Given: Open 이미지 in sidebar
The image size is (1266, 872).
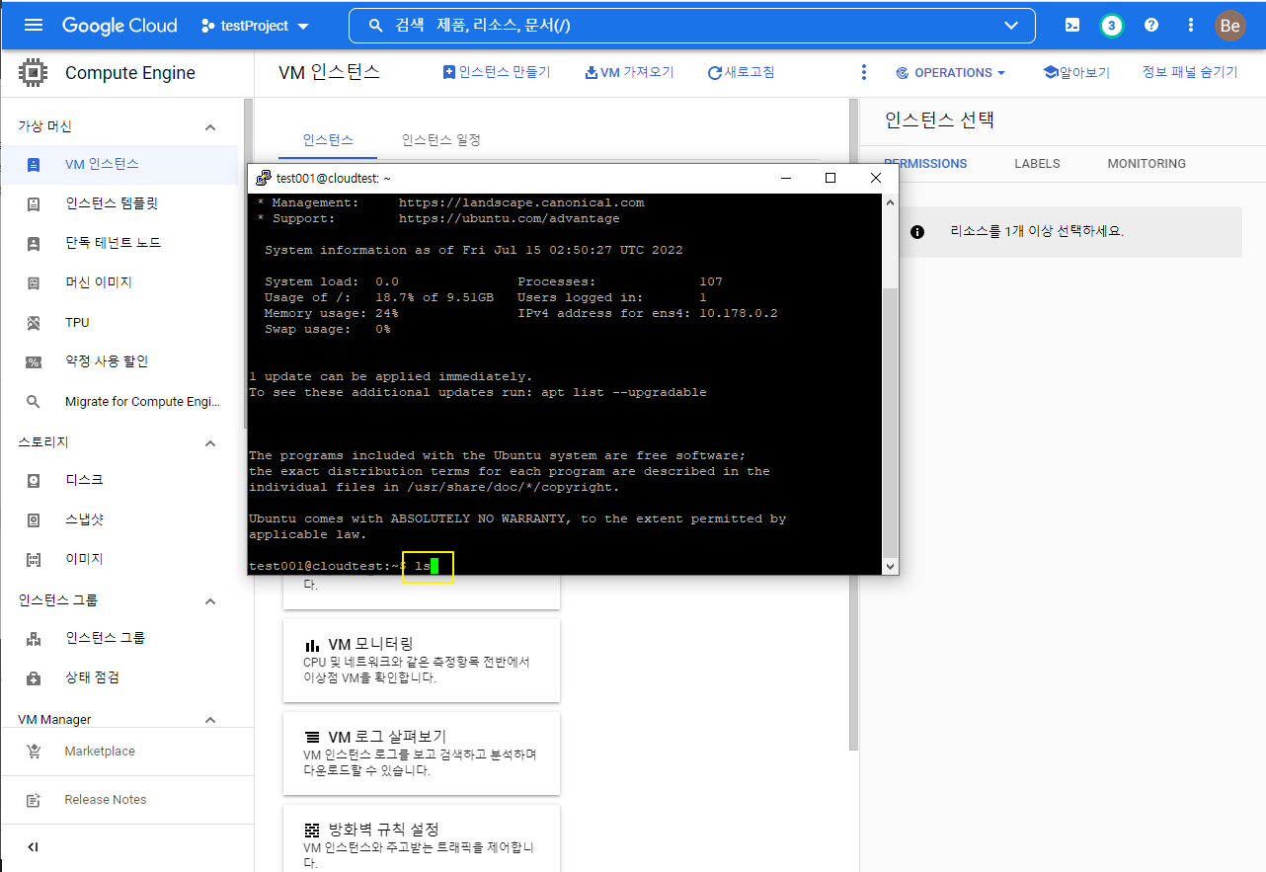Looking at the screenshot, I should 119,559.
